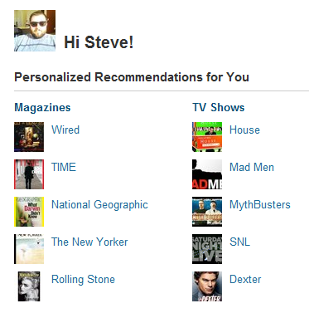This screenshot has height=313, width=309.
Task: Select the National Geographic cover thumbnail
Action: [29, 212]
